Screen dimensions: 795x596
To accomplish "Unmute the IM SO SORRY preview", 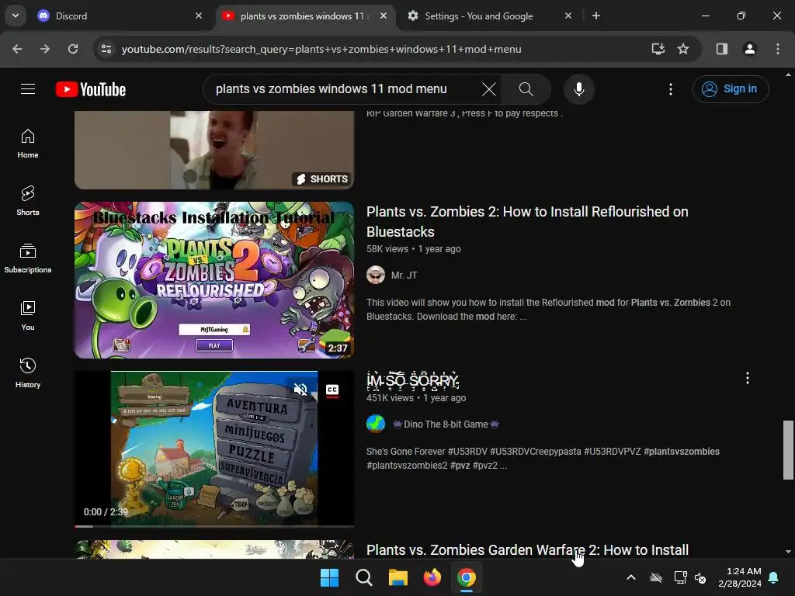I will click(300, 390).
